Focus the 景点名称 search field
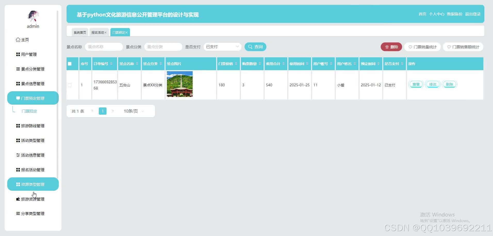Viewport: 493px width, 236px height. [x=104, y=47]
